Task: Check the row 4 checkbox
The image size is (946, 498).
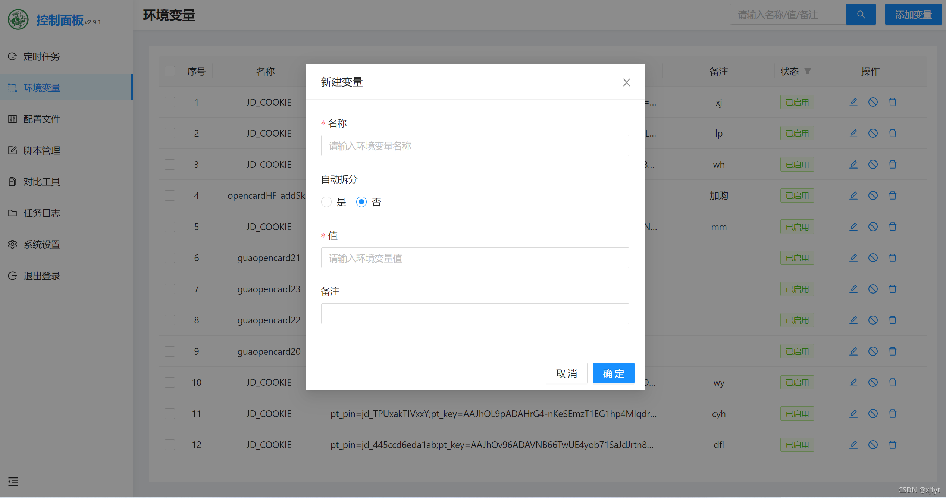Action: [170, 195]
